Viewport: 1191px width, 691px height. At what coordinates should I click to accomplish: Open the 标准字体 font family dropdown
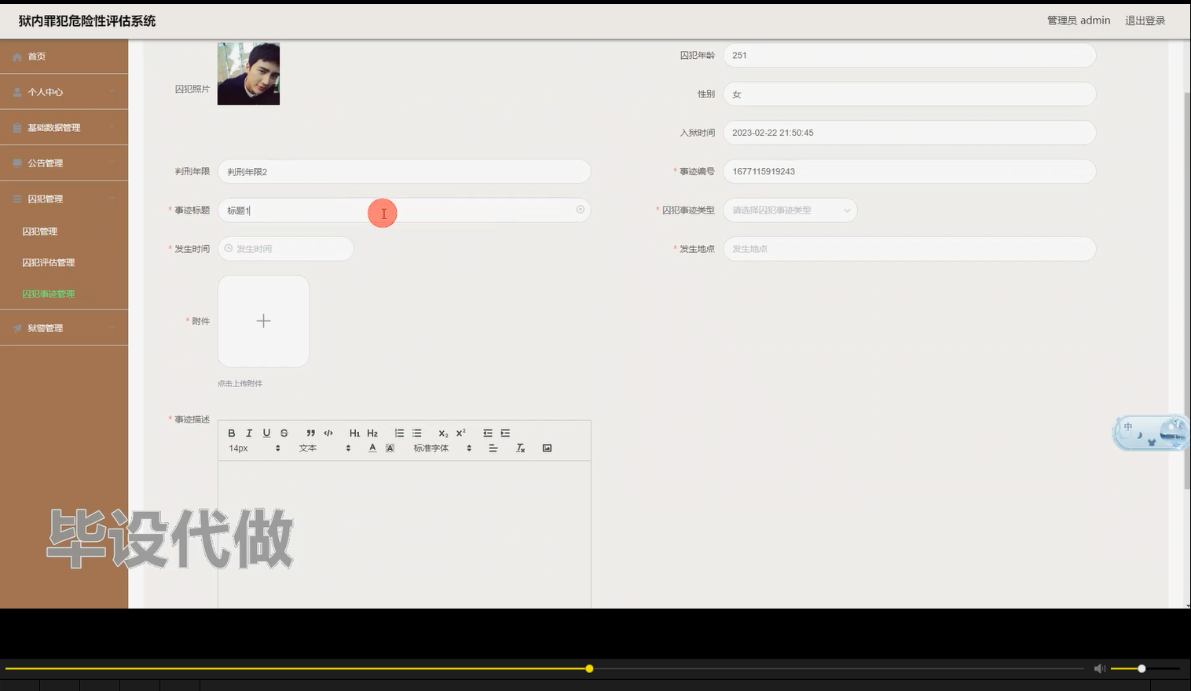[442, 448]
